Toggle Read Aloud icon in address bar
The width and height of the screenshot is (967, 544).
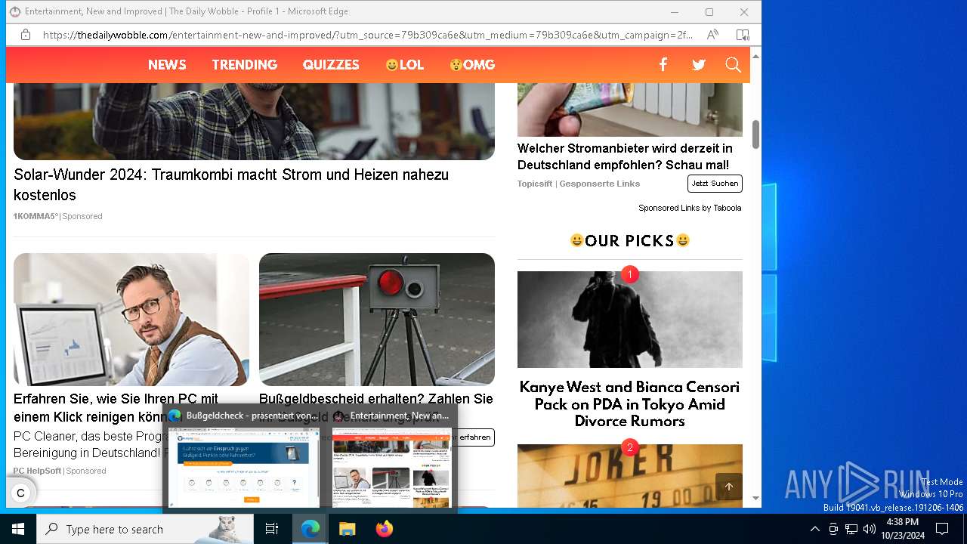(x=712, y=35)
